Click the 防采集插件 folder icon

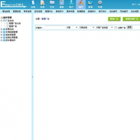coord(4,40)
